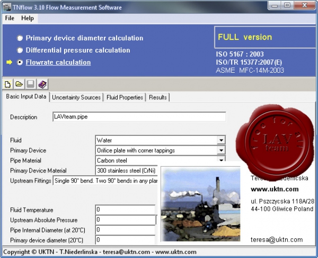
Task: Switch to Basic Input Data tab
Action: (26, 97)
